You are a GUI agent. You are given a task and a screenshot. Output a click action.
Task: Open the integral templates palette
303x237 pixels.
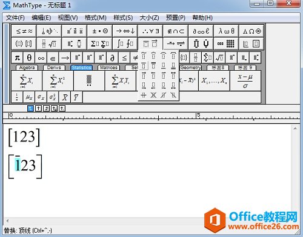(125, 44)
